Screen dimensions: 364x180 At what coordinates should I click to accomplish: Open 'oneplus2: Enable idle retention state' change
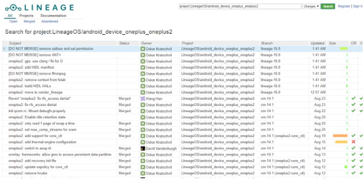point(37,117)
